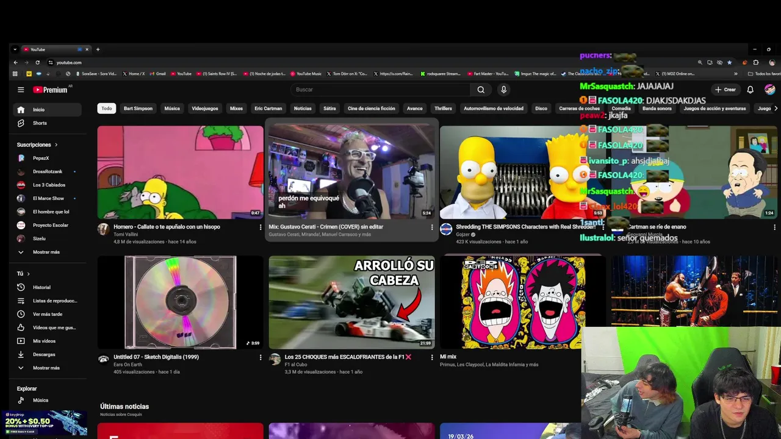Open Listas de reproducc... in sidebar
This screenshot has width=781, height=439.
coord(48,301)
